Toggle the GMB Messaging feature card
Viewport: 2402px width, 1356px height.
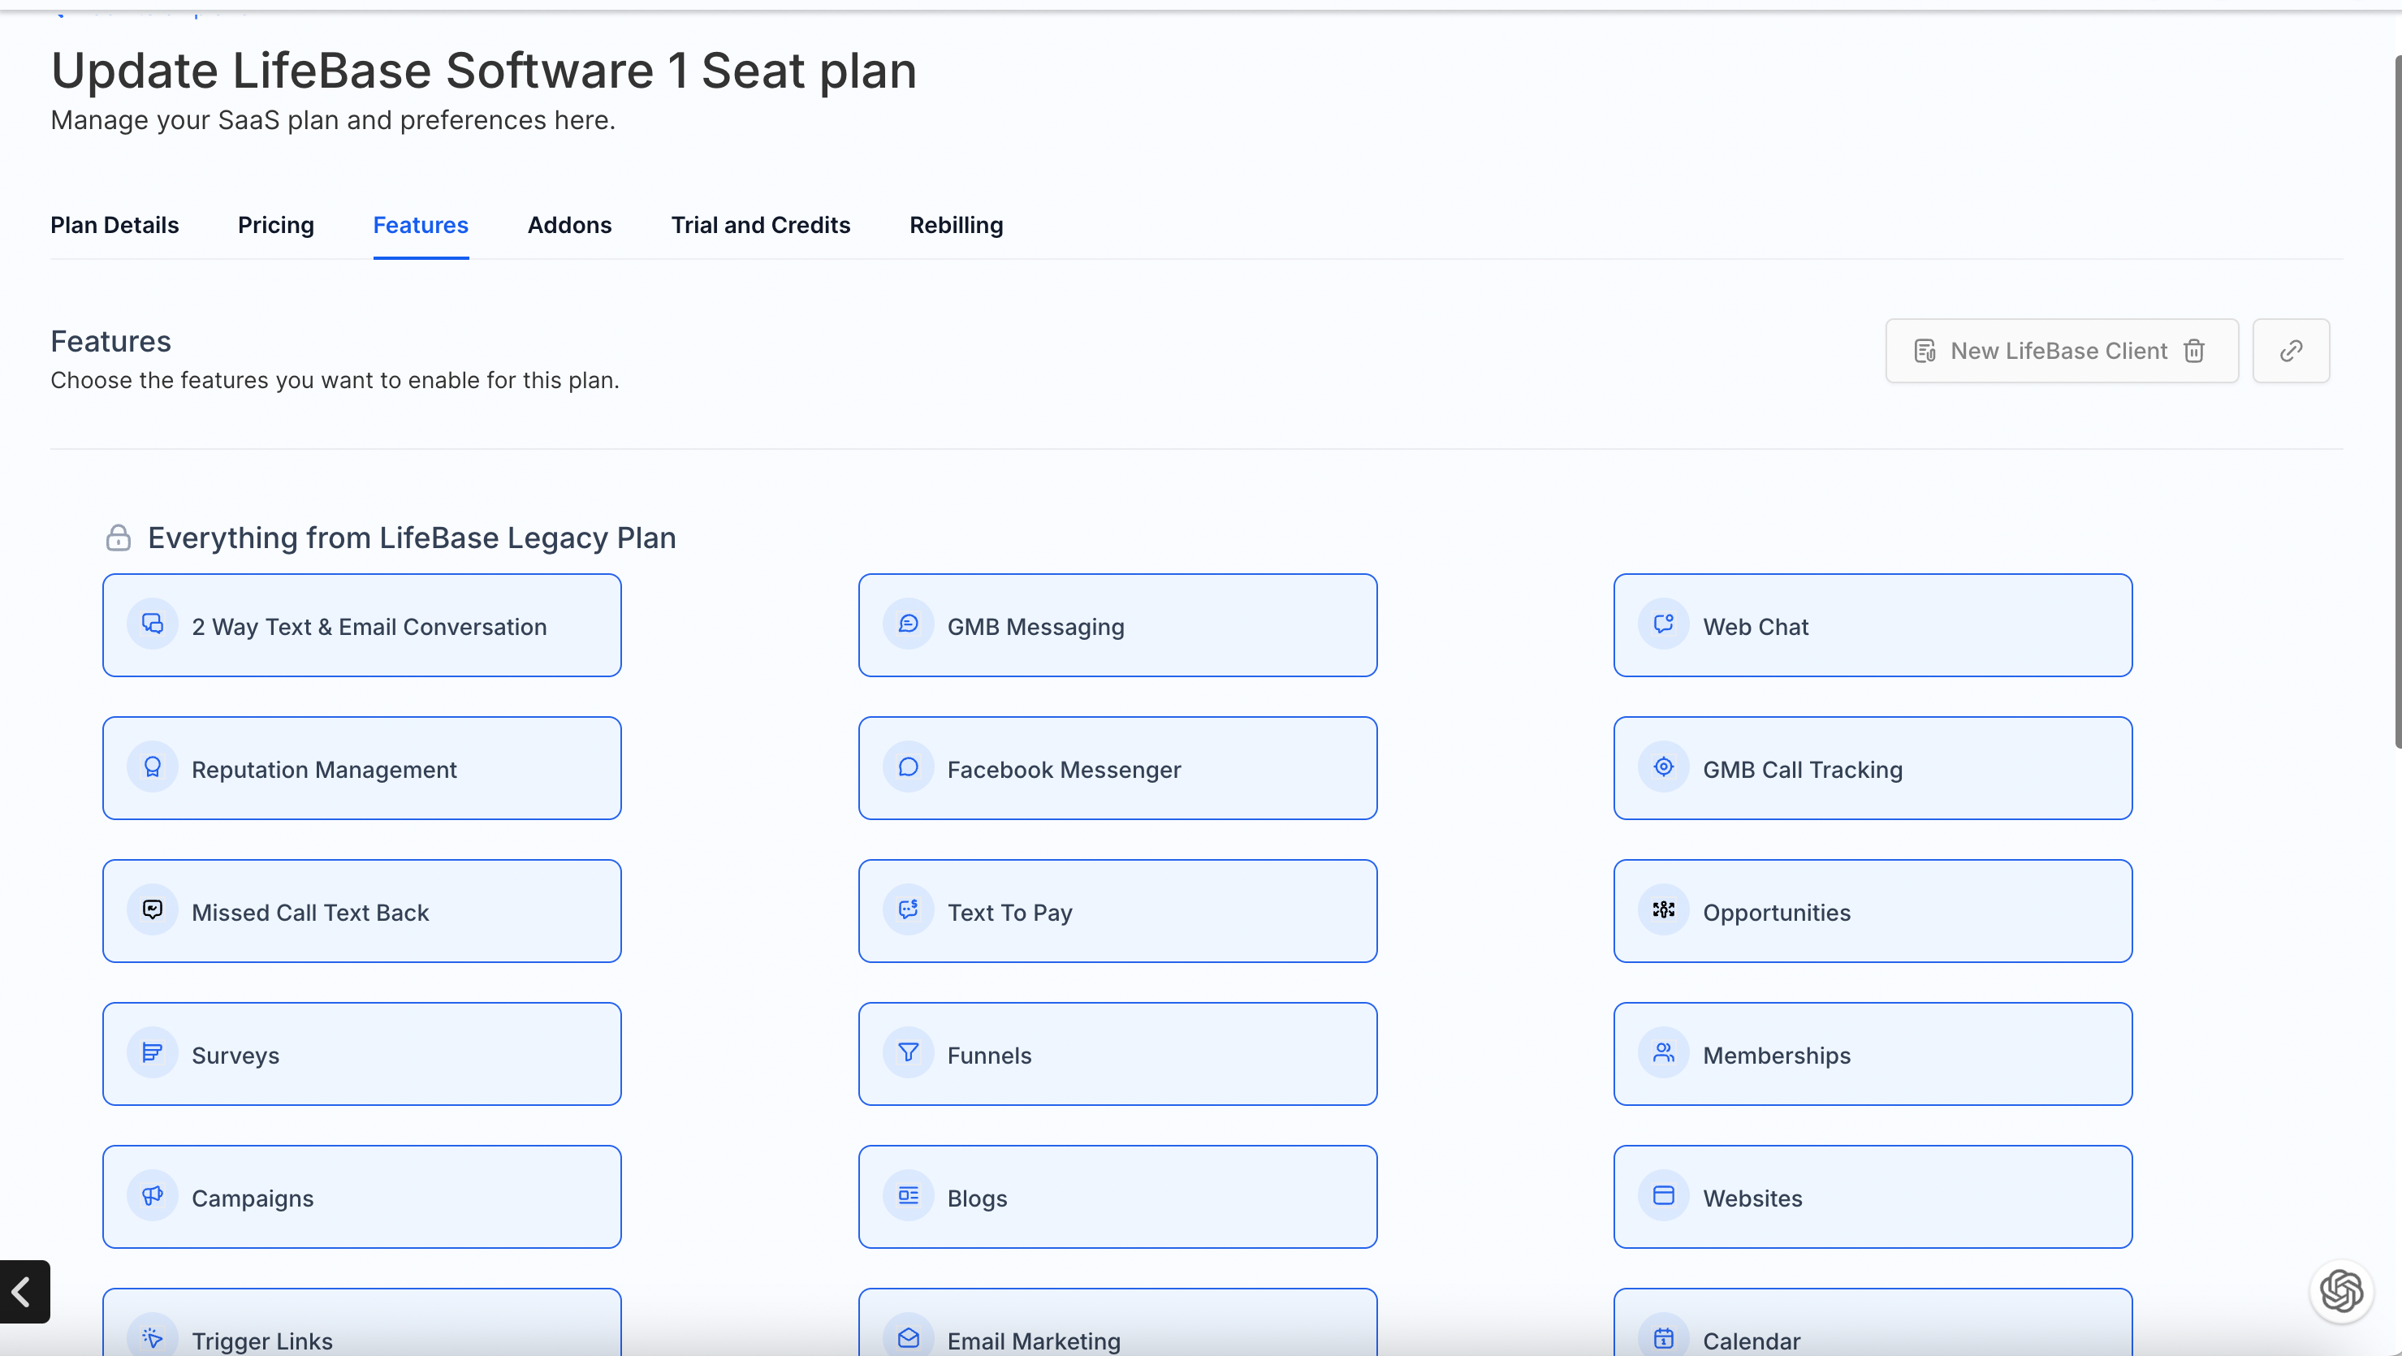pyautogui.click(x=1117, y=625)
